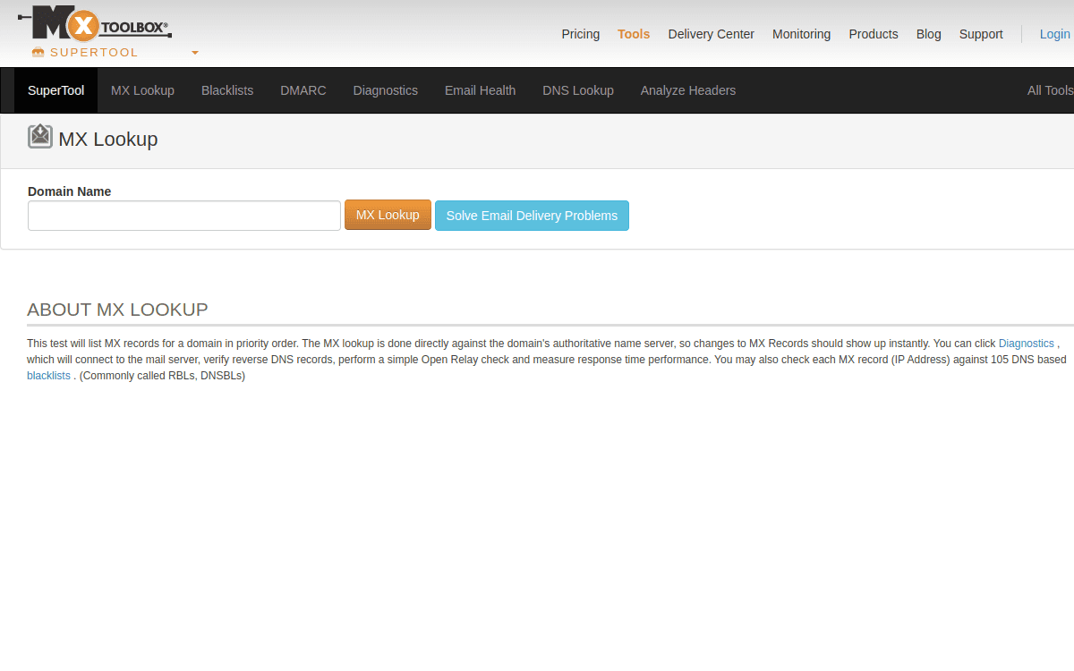
Task: Open the Tools menu
Action: [634, 34]
